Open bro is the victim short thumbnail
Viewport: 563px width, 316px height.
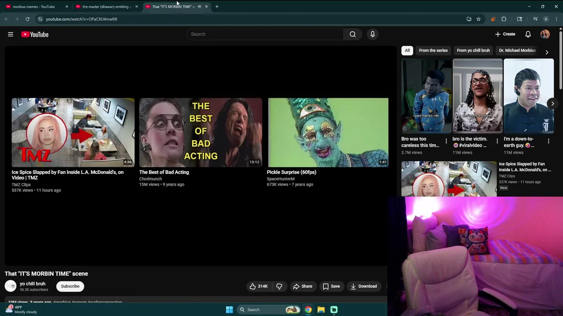coord(478,96)
